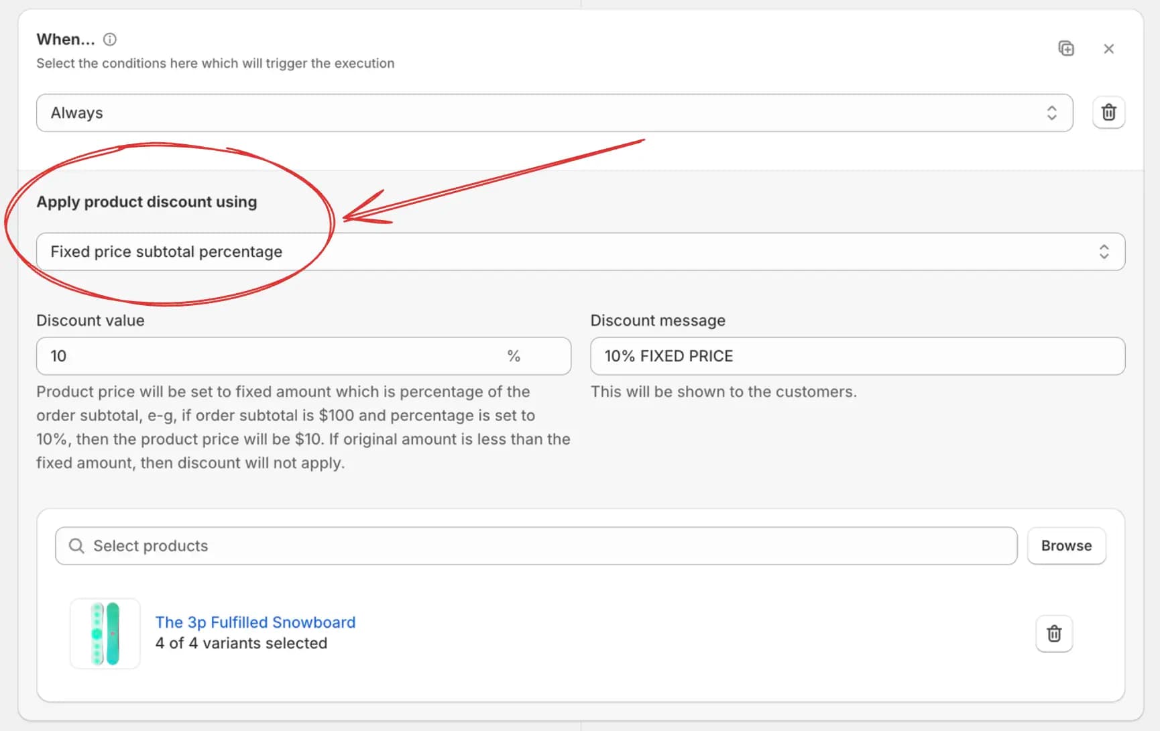This screenshot has width=1160, height=731.
Task: Delete the Always condition with its trash icon
Action: click(1108, 112)
